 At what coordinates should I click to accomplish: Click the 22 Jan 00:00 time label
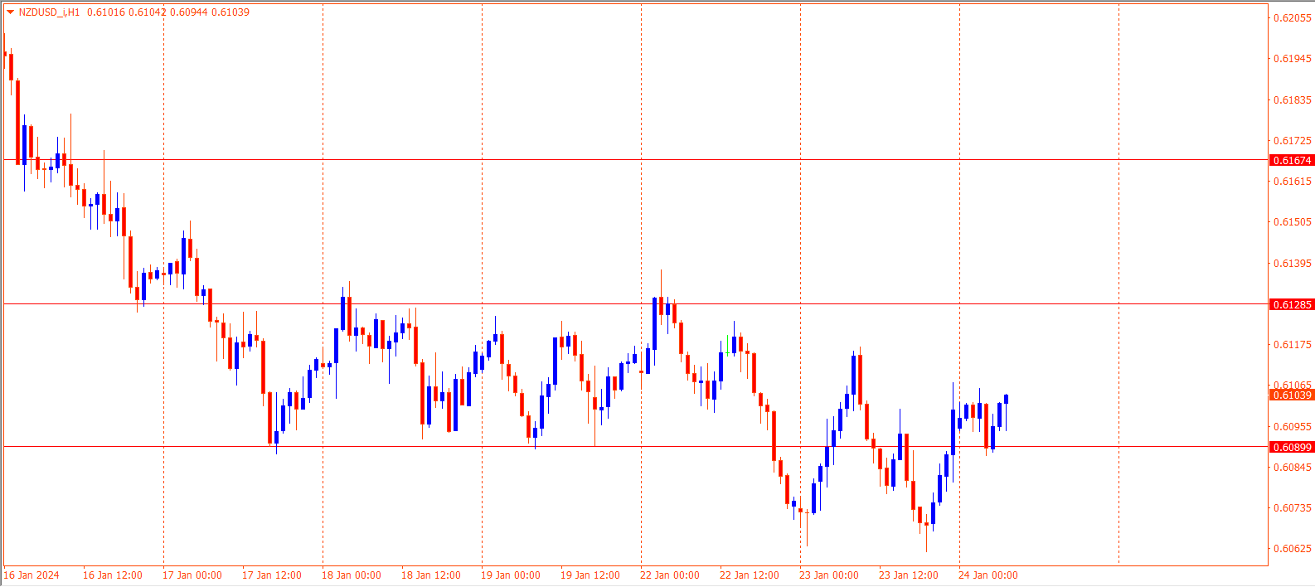click(x=670, y=575)
